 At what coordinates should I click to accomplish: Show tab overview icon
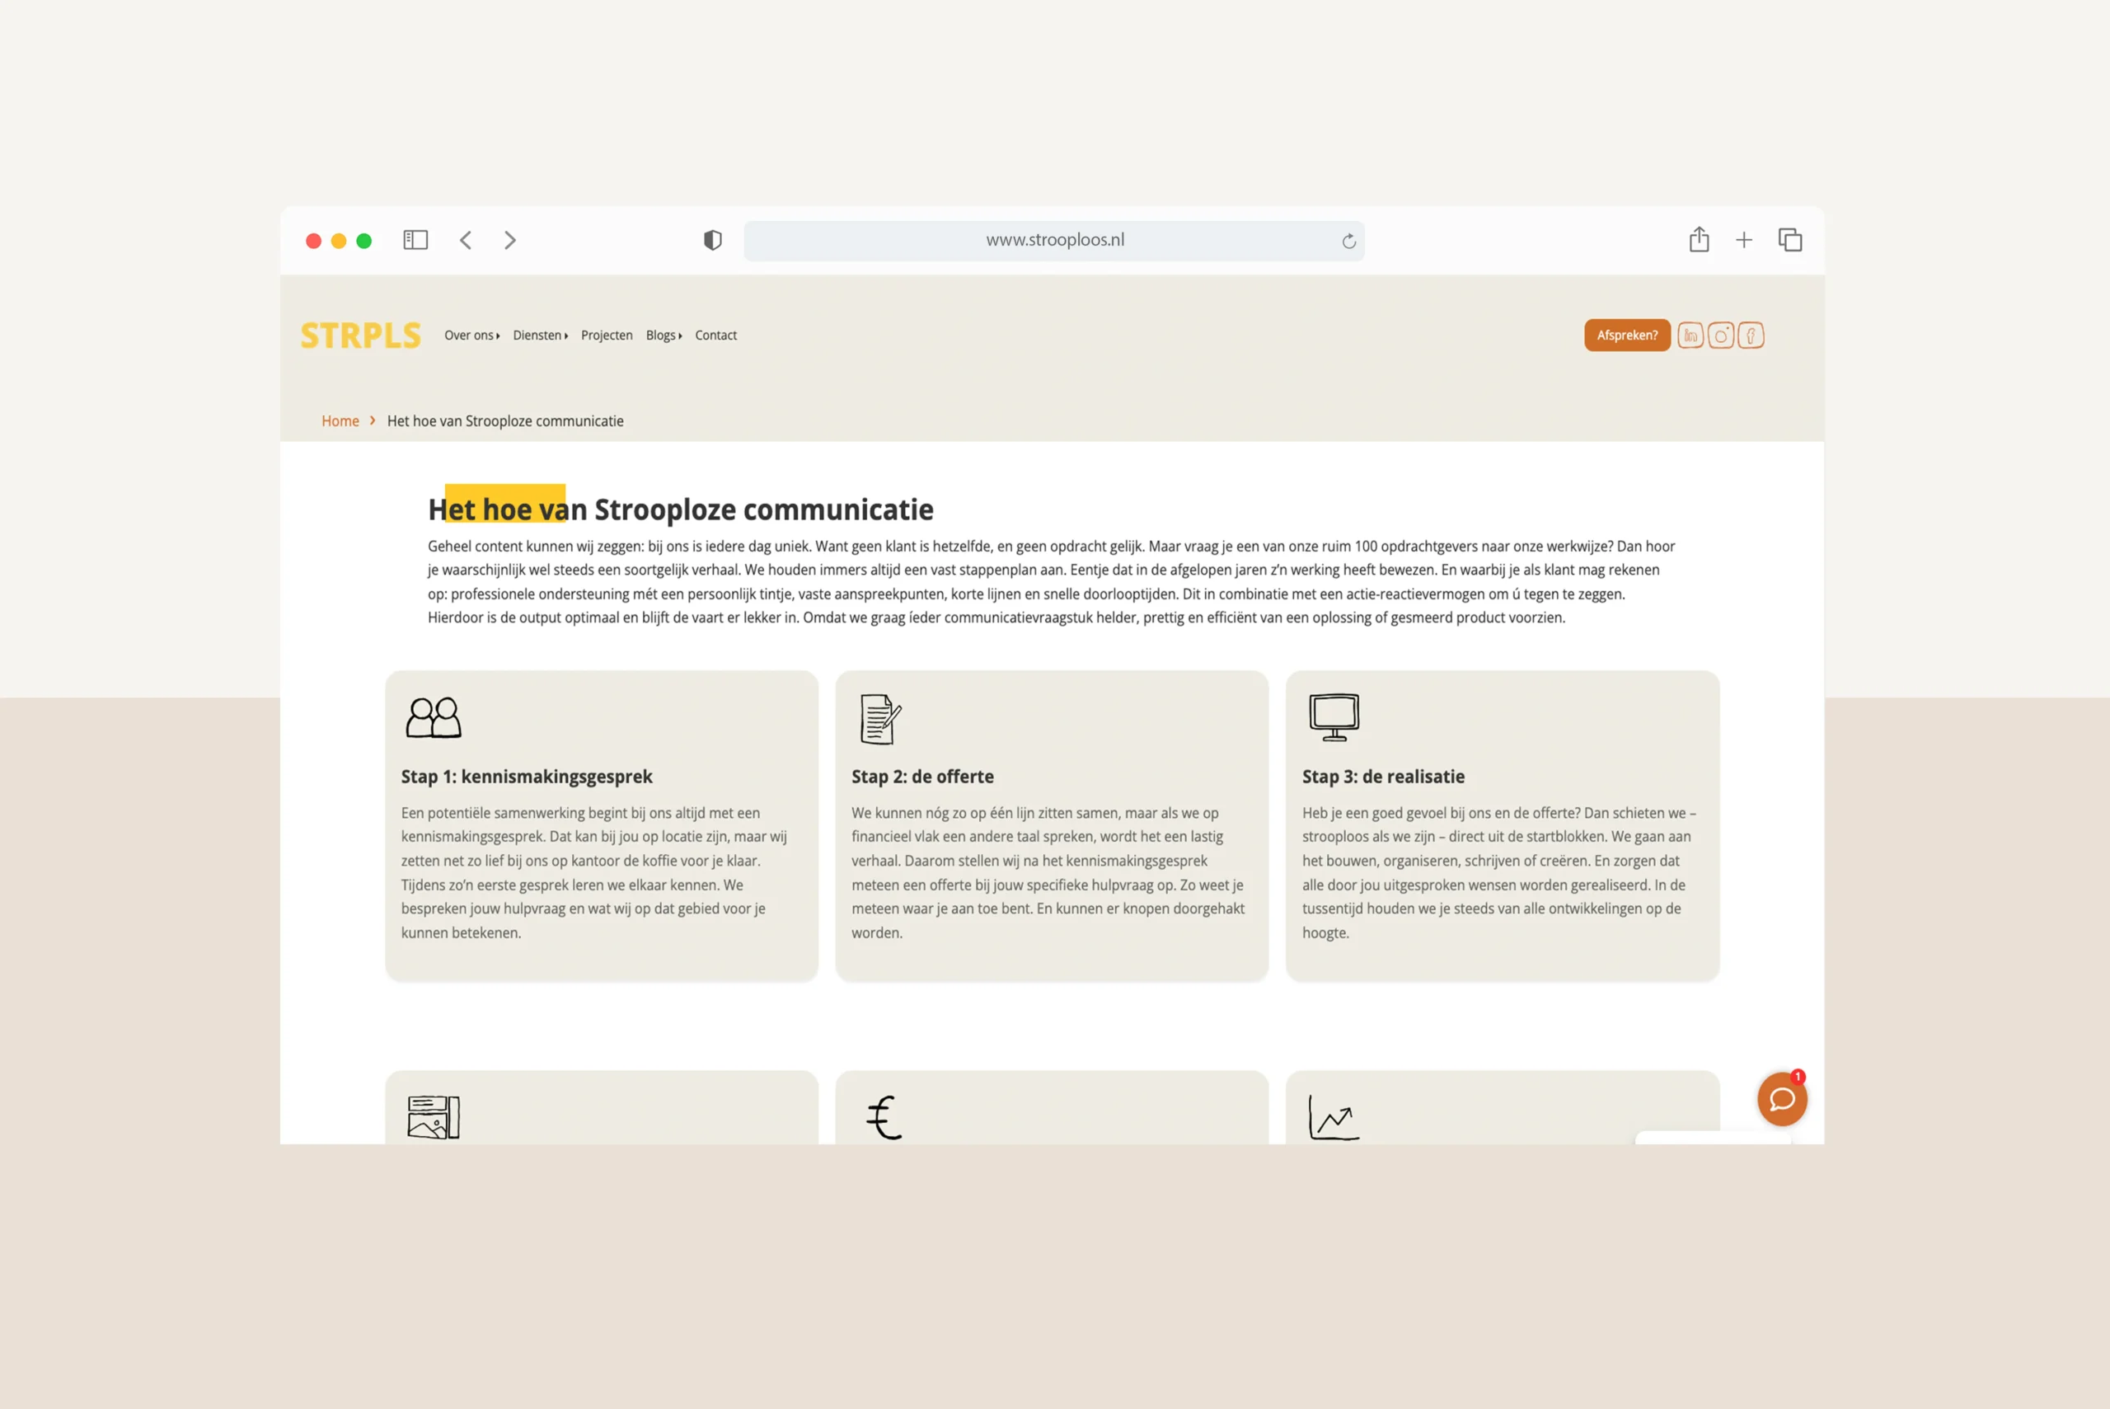(x=1790, y=240)
